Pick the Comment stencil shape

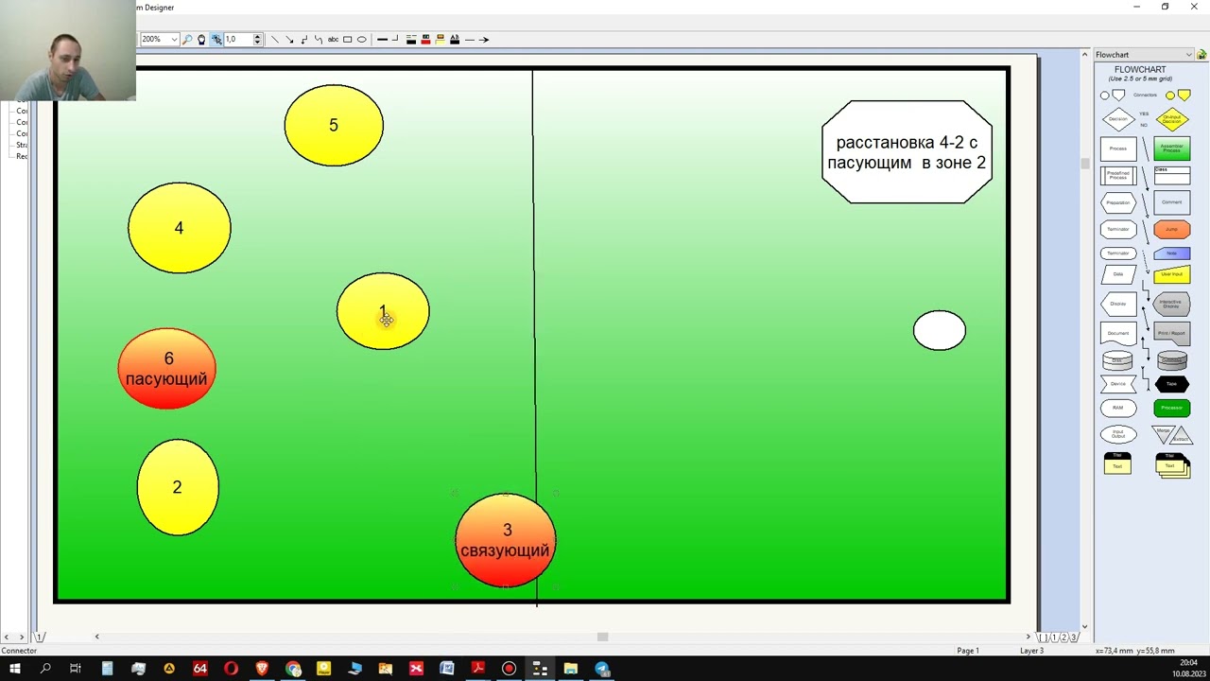(x=1172, y=202)
